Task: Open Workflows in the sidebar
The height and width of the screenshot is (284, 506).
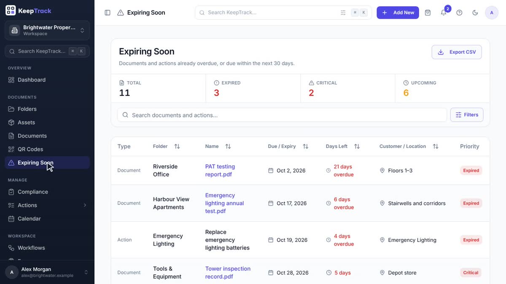Action: tap(47, 248)
